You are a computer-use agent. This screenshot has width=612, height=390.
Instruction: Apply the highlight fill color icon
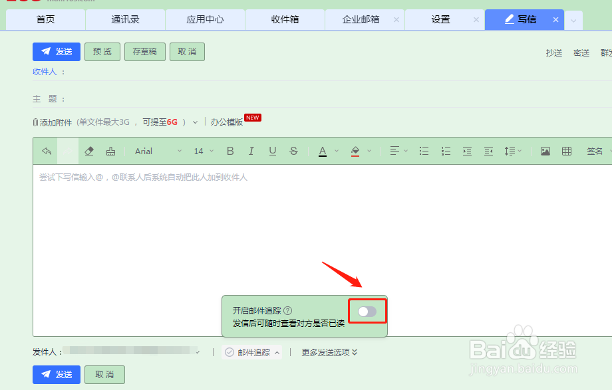coord(355,151)
